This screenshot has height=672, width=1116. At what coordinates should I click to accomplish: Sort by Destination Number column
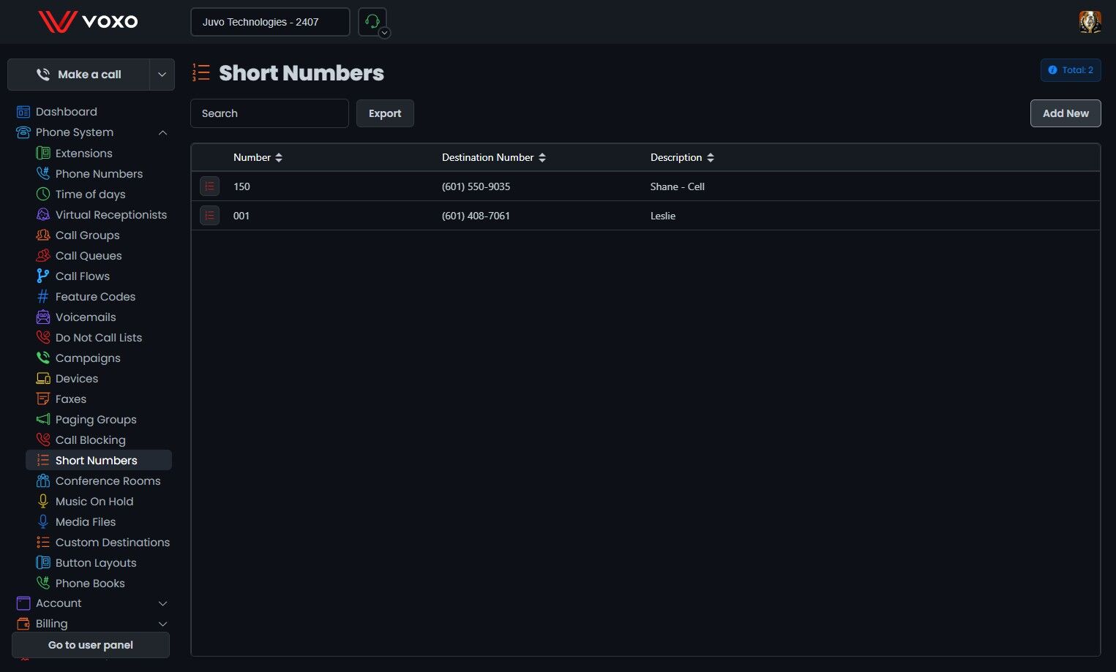click(494, 157)
